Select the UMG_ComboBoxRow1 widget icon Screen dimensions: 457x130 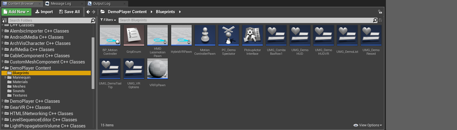[x=276, y=35]
